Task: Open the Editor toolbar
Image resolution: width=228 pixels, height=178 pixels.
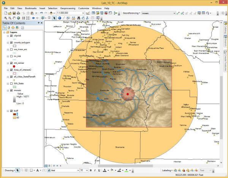Action: coord(88,13)
